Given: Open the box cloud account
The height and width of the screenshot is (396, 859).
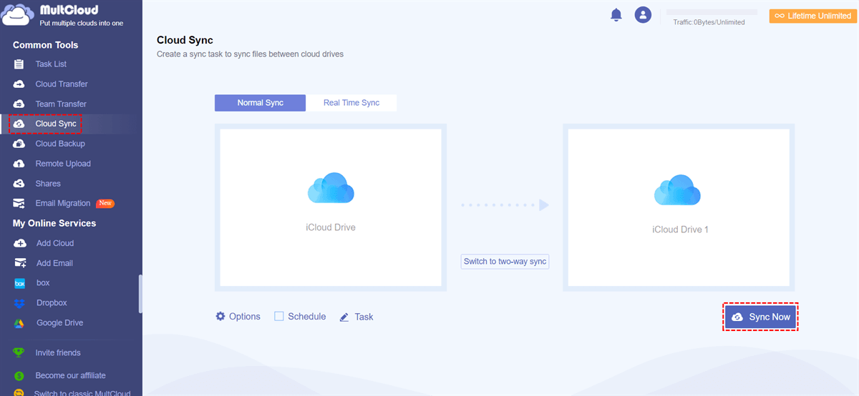Looking at the screenshot, I should pos(43,283).
